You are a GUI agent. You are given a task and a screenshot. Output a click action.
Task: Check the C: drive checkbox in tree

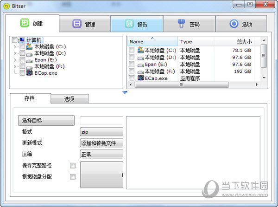[x=22, y=46]
